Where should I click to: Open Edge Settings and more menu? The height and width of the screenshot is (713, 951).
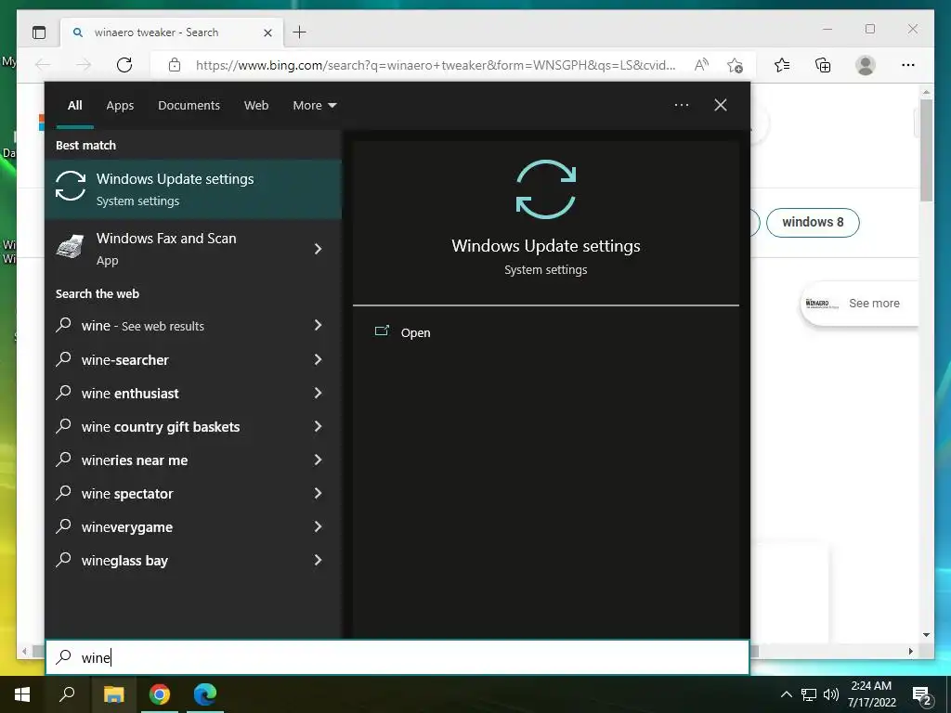click(908, 65)
